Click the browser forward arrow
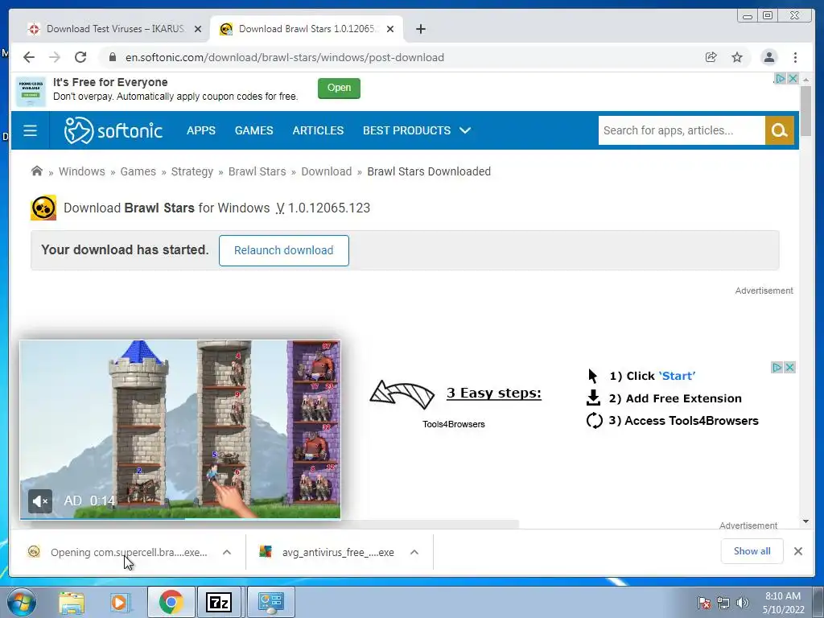This screenshot has width=824, height=618. [55, 57]
